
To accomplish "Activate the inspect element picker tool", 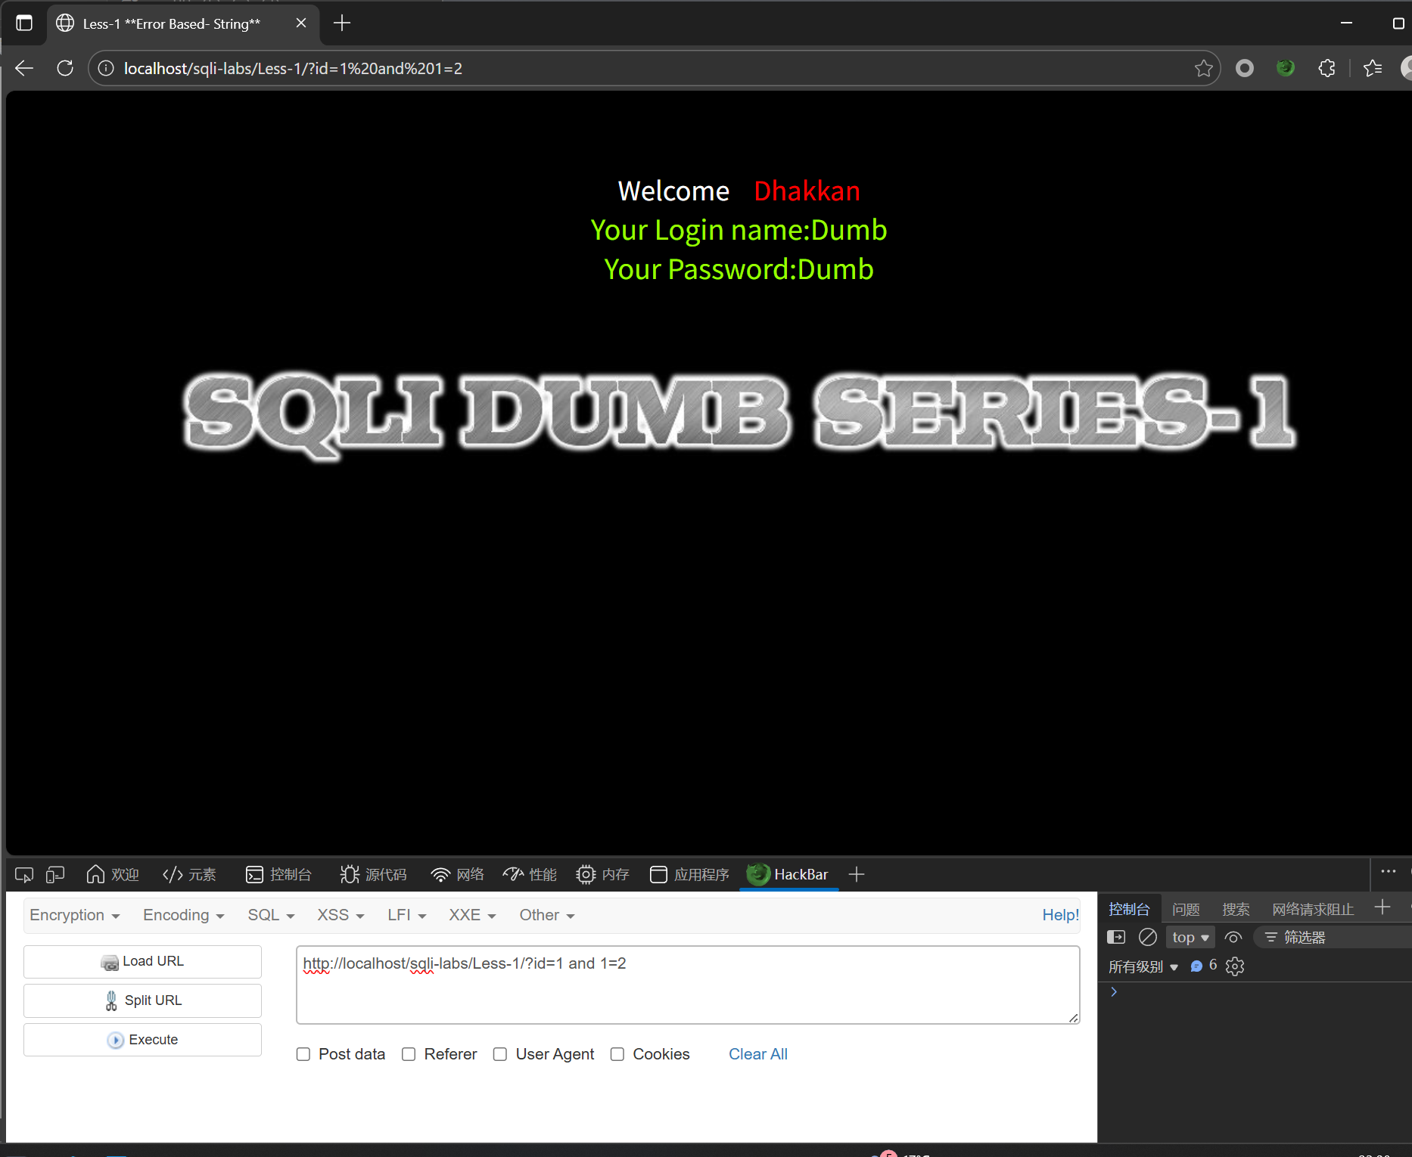I will coord(24,875).
